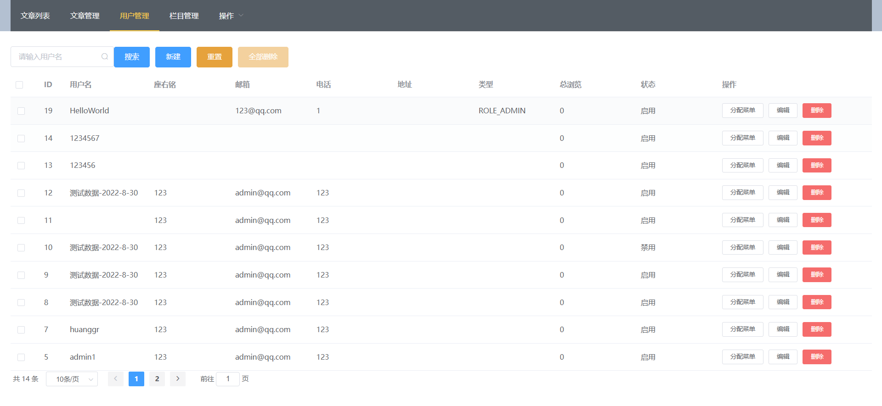Click the 总浏览 column header

571,85
